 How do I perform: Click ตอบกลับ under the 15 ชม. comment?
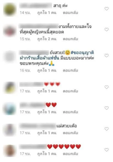[x=70, y=39]
